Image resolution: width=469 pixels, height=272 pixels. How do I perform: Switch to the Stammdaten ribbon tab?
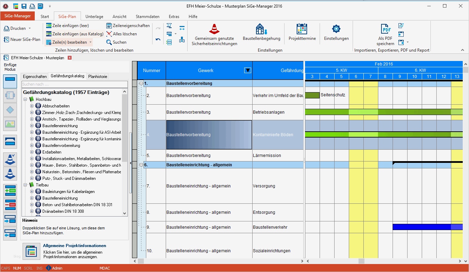click(147, 17)
